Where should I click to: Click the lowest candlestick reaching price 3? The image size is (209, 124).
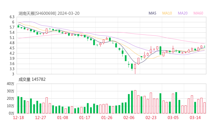coord(135,69)
